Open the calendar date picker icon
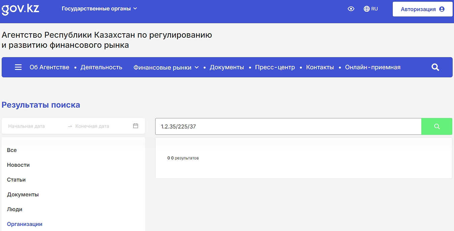 [136, 126]
